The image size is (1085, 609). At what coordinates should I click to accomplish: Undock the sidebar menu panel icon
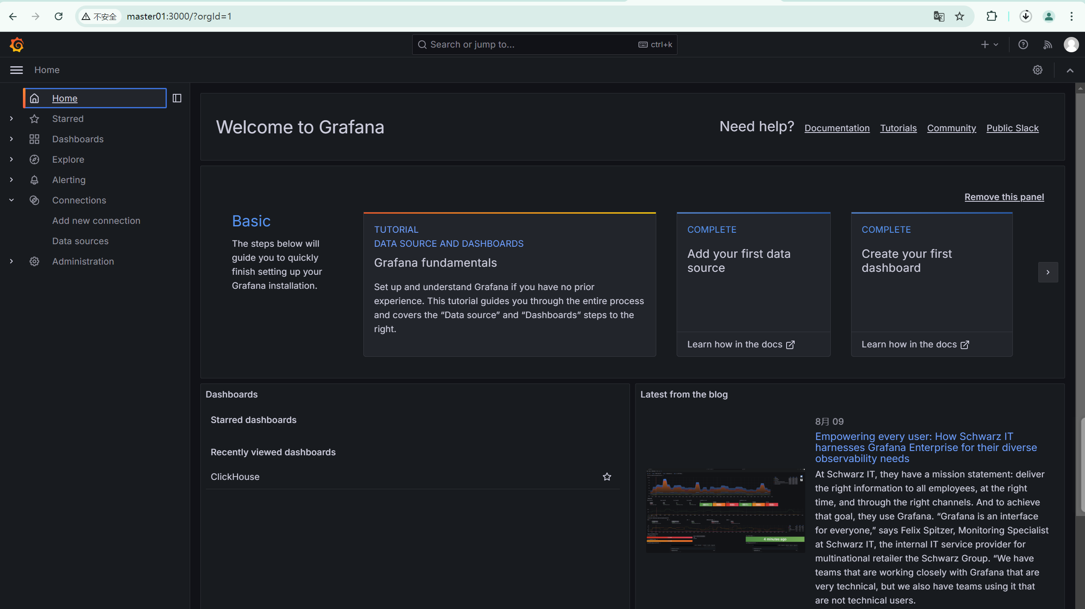[177, 98]
